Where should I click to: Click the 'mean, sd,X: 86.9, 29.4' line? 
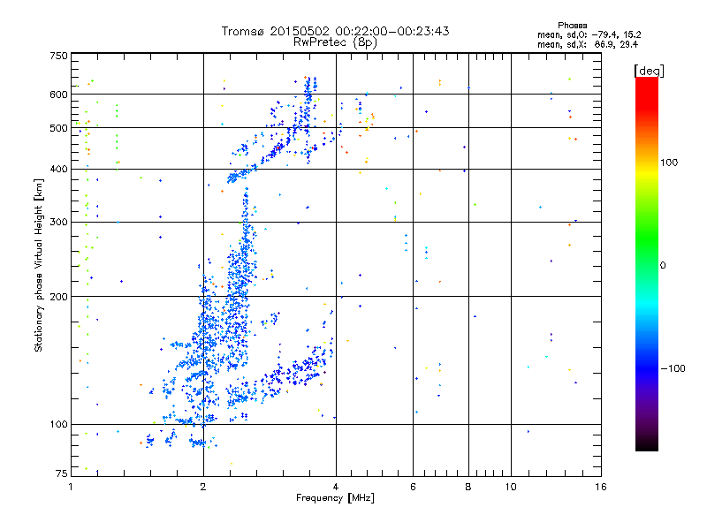pyautogui.click(x=588, y=44)
